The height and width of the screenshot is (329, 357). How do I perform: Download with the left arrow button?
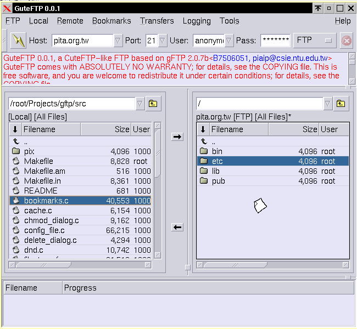point(177,227)
